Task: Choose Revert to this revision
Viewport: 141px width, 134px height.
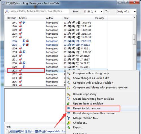Action: pyautogui.click(x=87, y=108)
